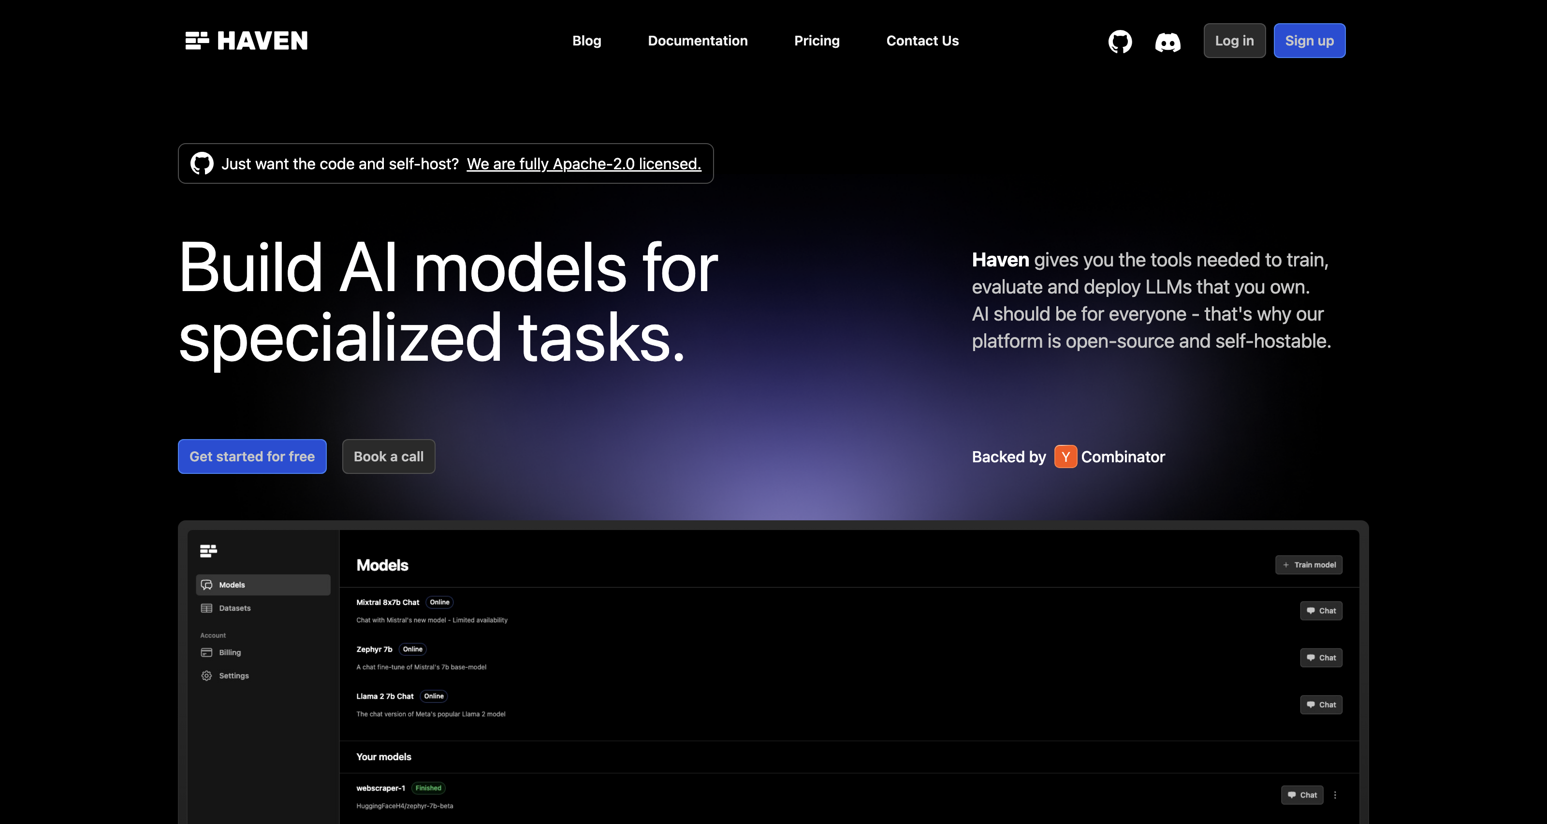Follow the Apache-2.0 licensed link
The width and height of the screenshot is (1547, 824).
584,164
